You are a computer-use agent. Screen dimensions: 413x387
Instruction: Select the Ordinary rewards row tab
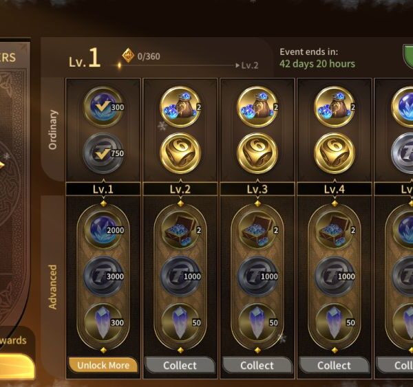[x=53, y=129]
